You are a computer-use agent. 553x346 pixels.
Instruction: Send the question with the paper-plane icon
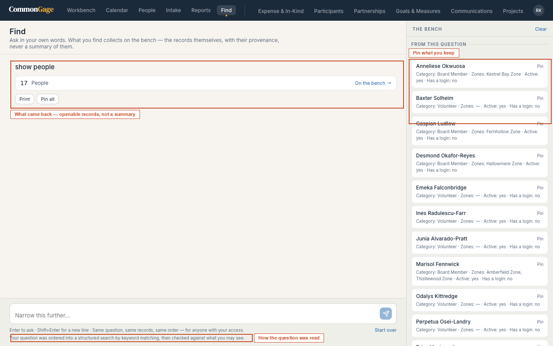point(386,314)
